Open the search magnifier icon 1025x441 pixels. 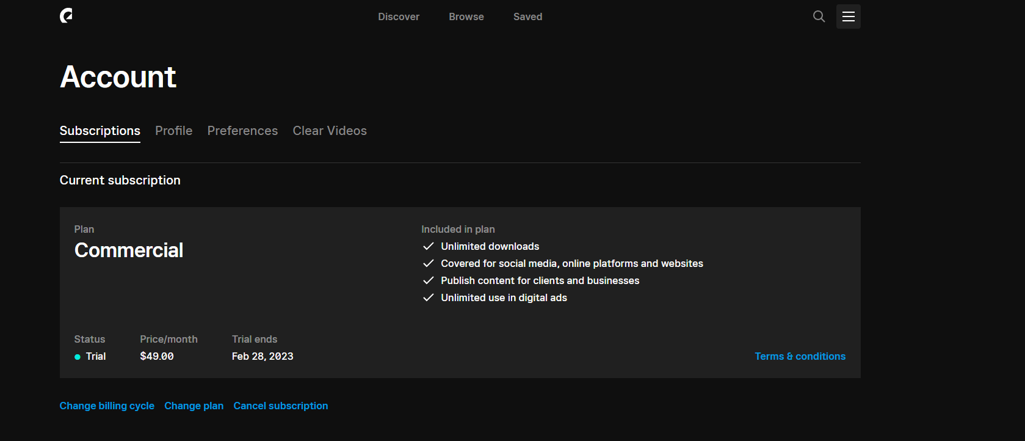pos(819,16)
